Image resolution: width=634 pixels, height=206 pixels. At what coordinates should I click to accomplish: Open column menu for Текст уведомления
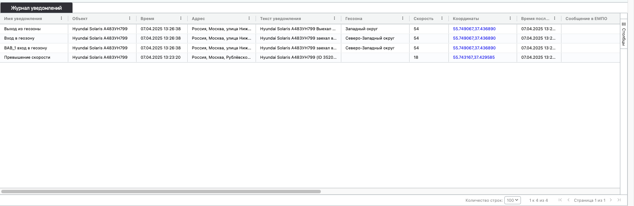(x=334, y=19)
